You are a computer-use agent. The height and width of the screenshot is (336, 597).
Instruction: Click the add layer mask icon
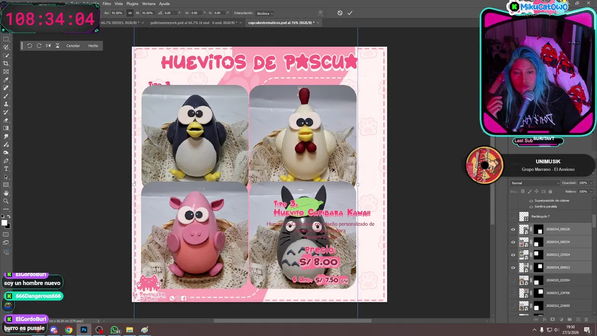(x=553, y=319)
